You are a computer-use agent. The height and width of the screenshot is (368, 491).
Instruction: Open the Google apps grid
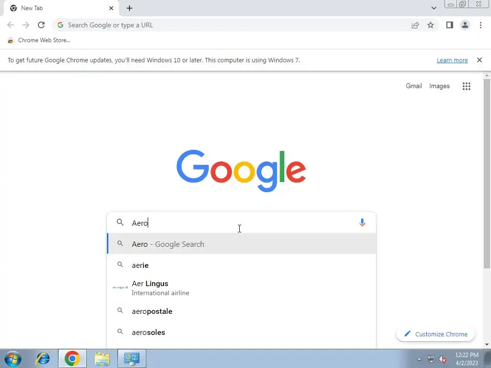pos(466,86)
